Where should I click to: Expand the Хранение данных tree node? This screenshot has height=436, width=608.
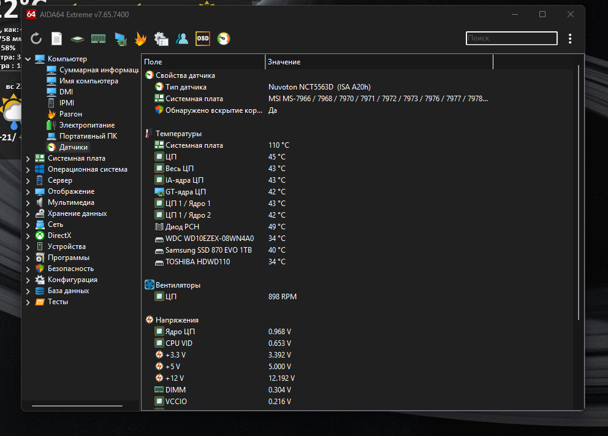click(x=28, y=214)
